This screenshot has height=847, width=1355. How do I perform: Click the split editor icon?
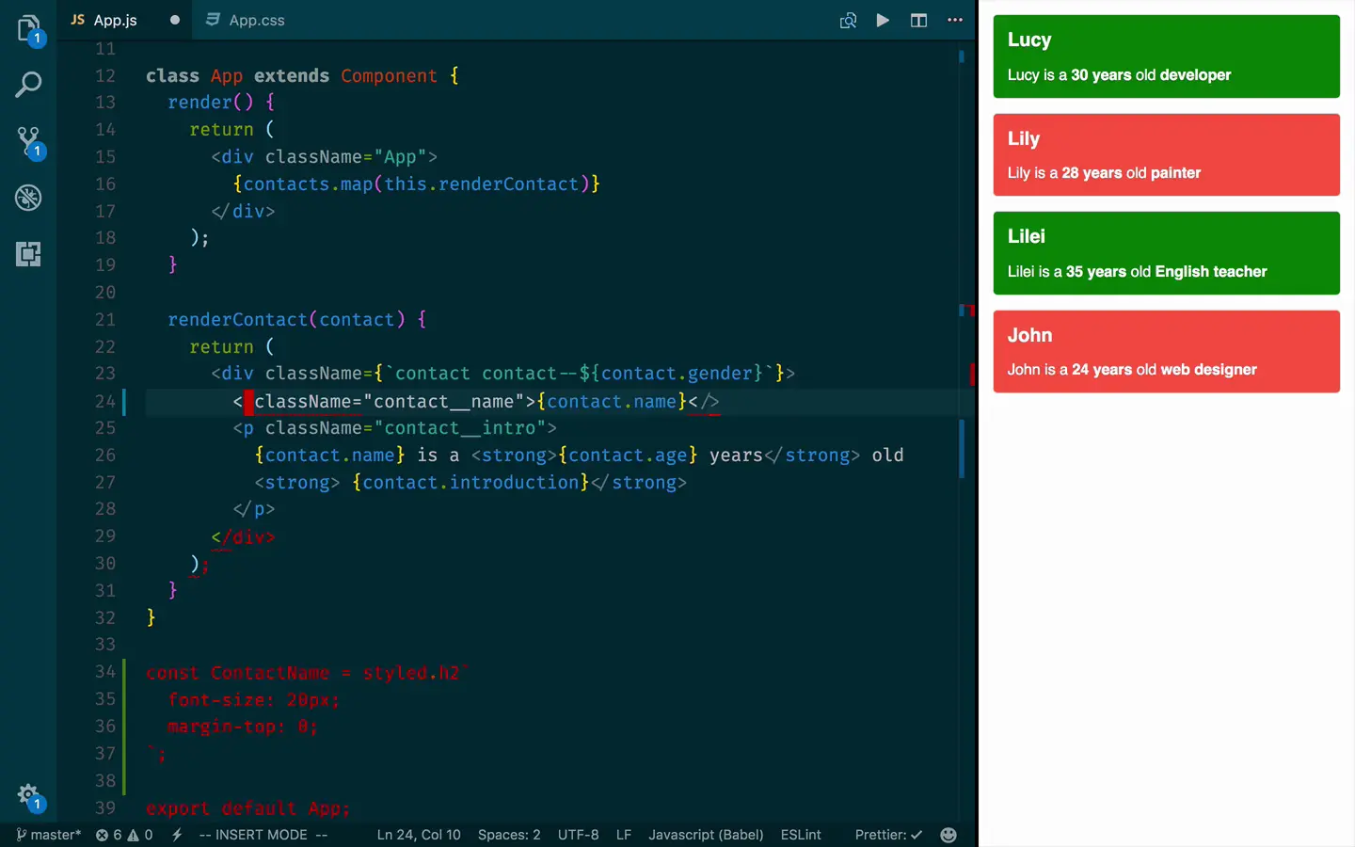919,20
